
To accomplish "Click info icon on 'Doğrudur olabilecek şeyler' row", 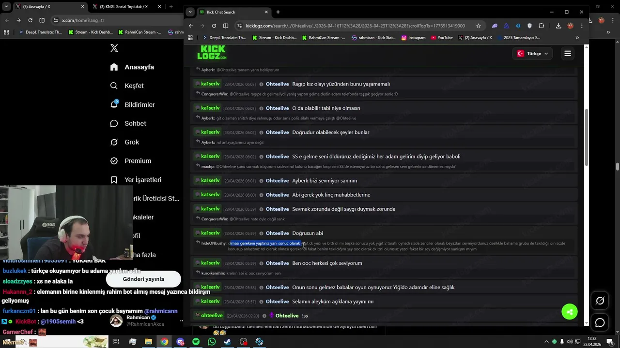I will [x=261, y=132].
